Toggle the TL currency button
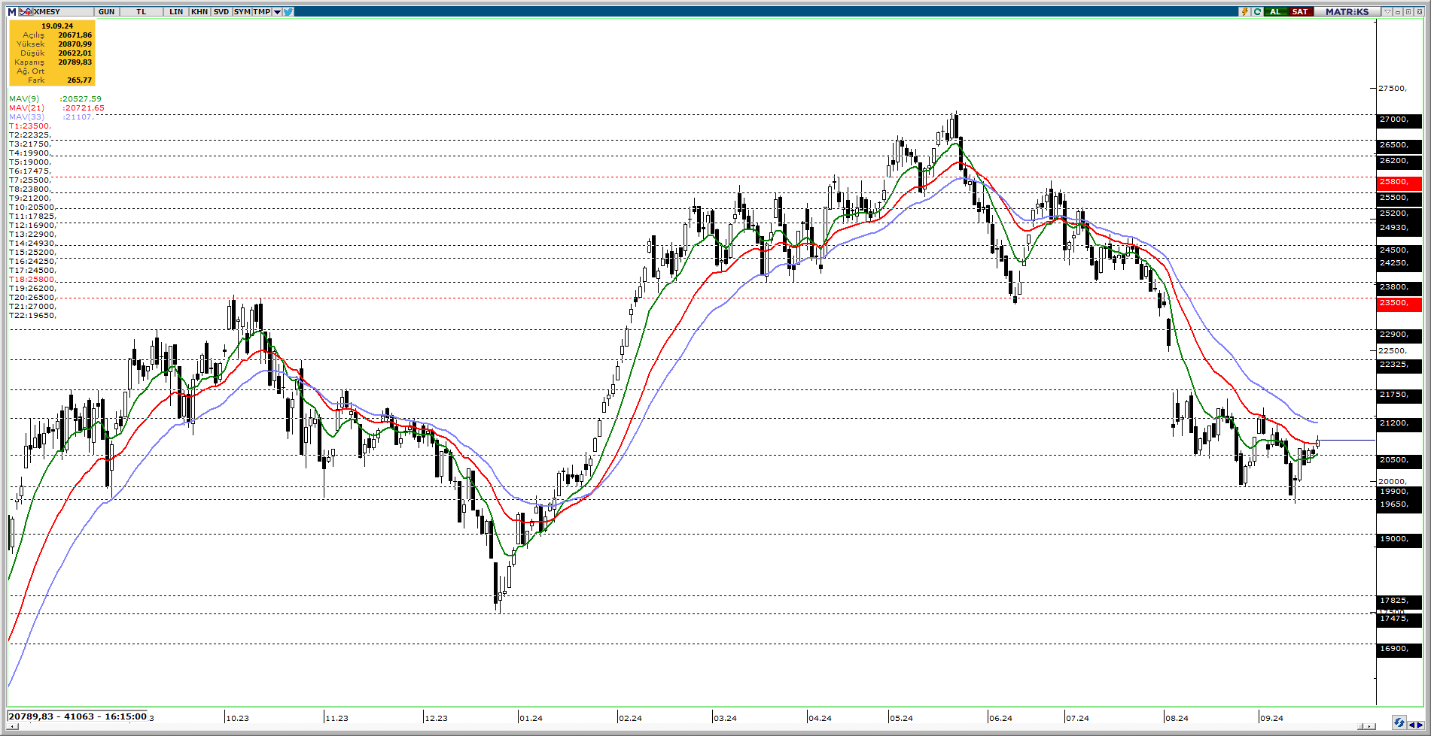 coord(141,11)
